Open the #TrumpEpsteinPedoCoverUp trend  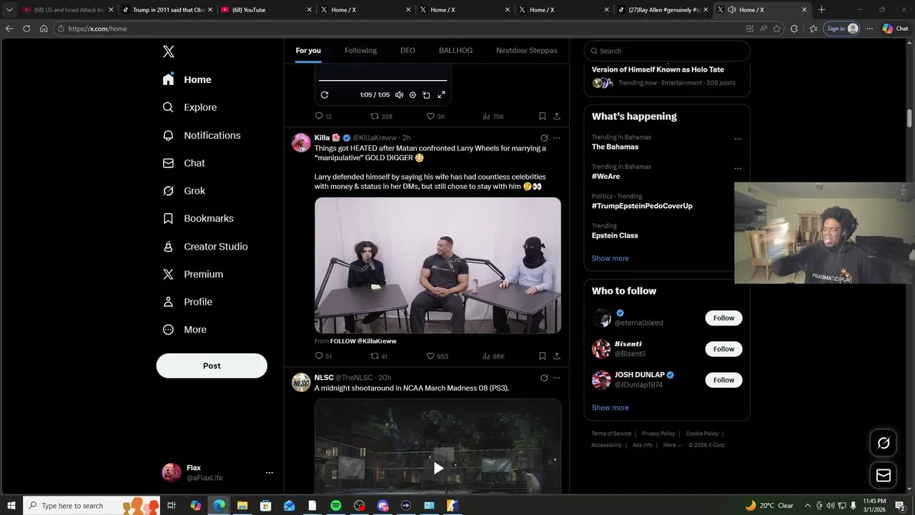642,206
